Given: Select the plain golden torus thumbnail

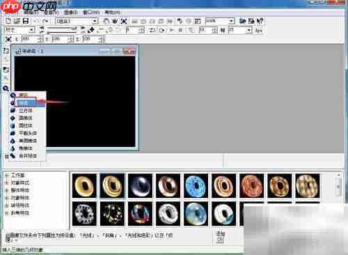Looking at the screenshot, I should point(84,186).
